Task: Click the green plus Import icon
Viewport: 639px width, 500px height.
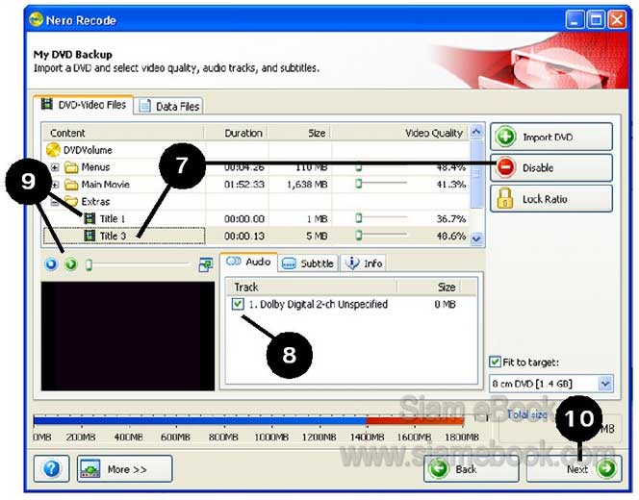Action: click(x=506, y=137)
